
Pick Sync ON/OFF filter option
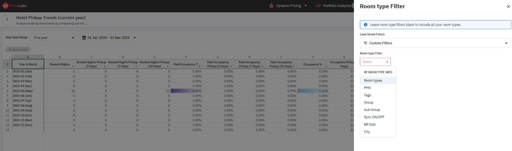click(374, 117)
